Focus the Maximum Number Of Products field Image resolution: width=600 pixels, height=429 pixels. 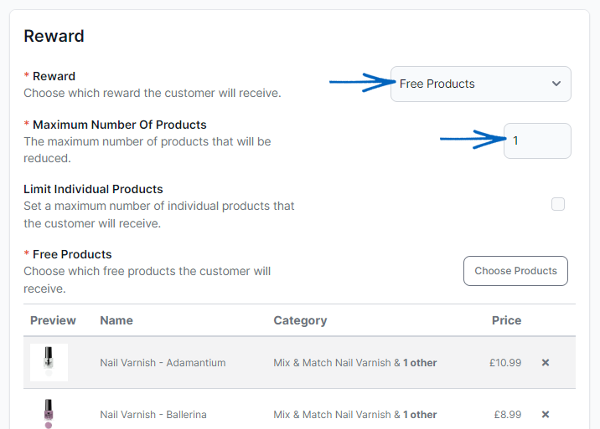[x=537, y=140]
